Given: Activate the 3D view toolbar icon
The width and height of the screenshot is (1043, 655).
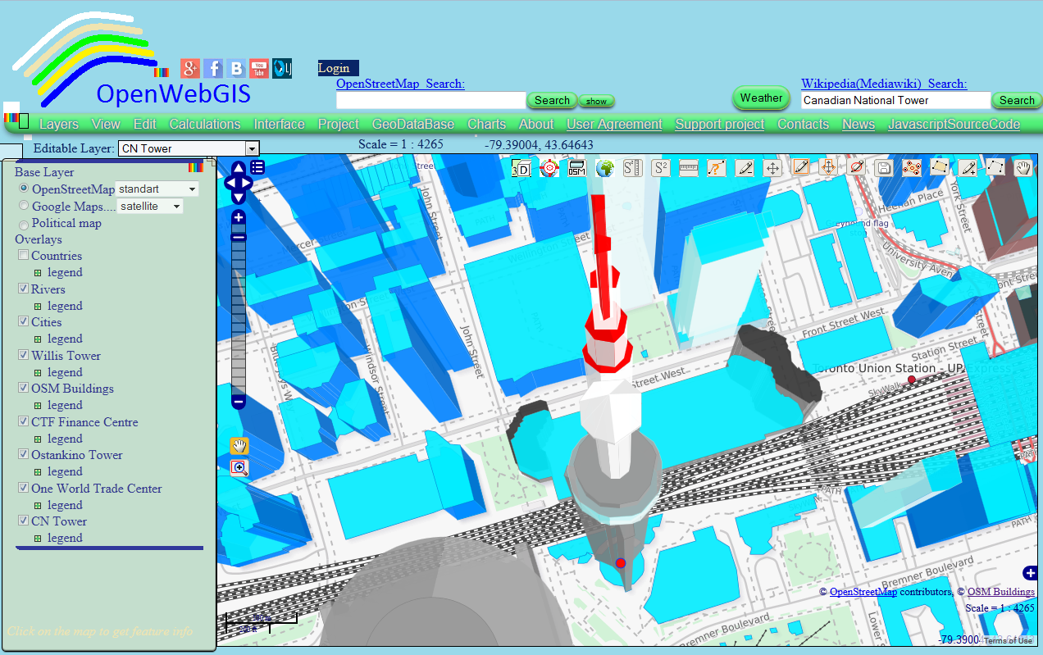Looking at the screenshot, I should coord(520,167).
